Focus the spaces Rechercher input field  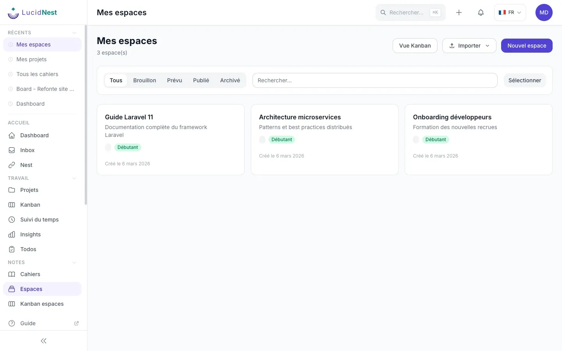click(x=375, y=80)
